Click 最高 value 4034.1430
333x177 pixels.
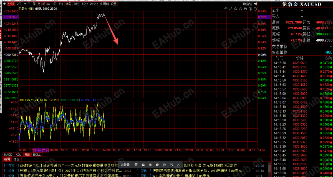click(x=324, y=28)
